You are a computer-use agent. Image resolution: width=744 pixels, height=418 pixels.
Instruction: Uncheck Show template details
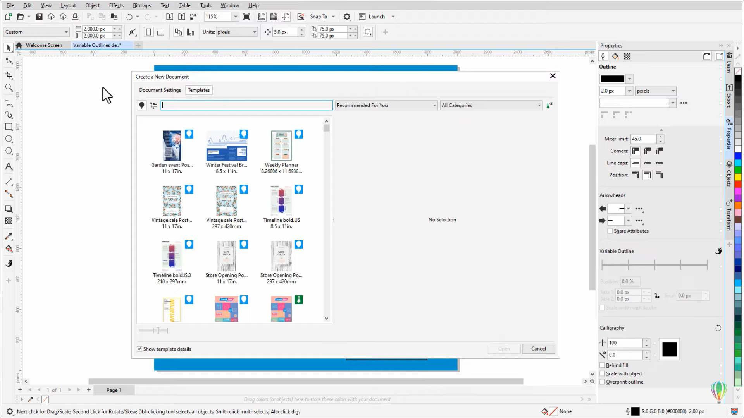(x=139, y=349)
